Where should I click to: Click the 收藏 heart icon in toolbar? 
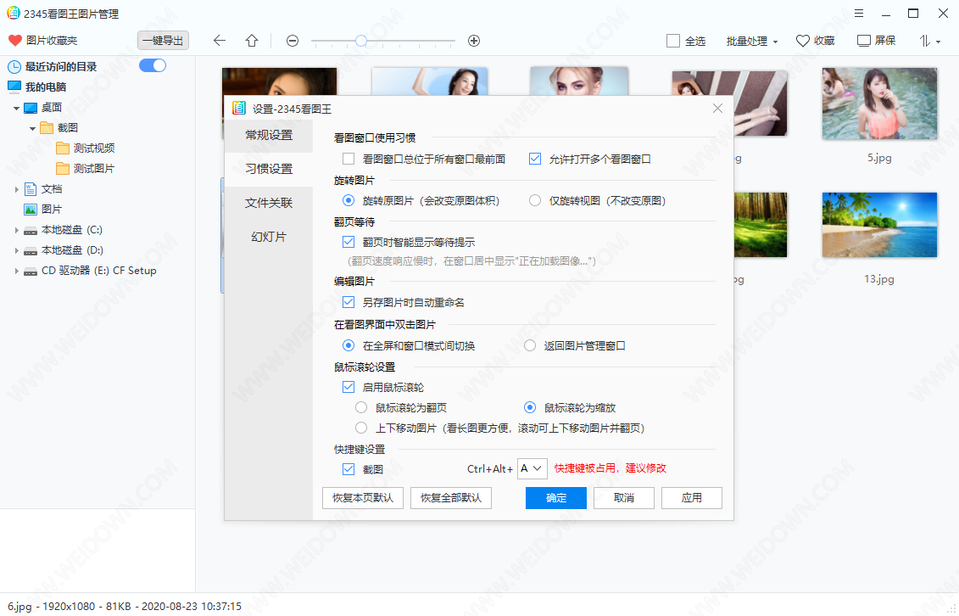coord(802,41)
